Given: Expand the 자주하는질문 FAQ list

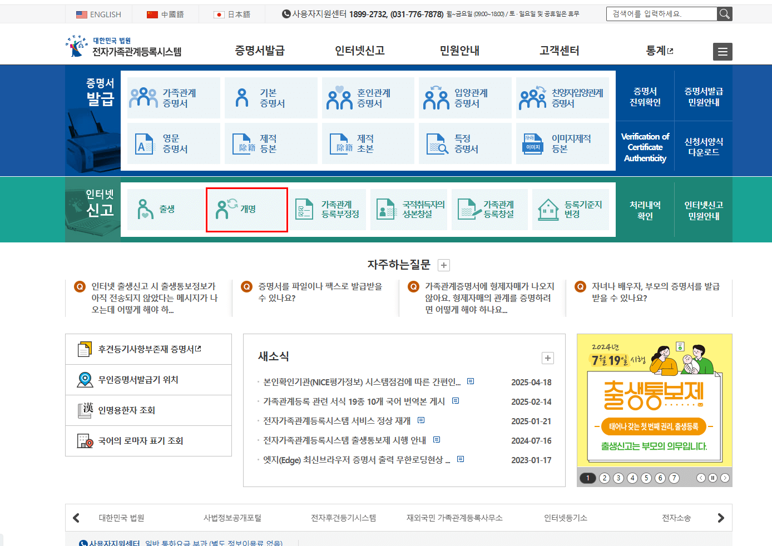Looking at the screenshot, I should (x=443, y=265).
